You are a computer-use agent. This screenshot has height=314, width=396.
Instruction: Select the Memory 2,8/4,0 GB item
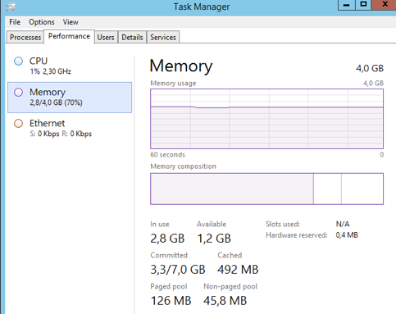click(70, 98)
